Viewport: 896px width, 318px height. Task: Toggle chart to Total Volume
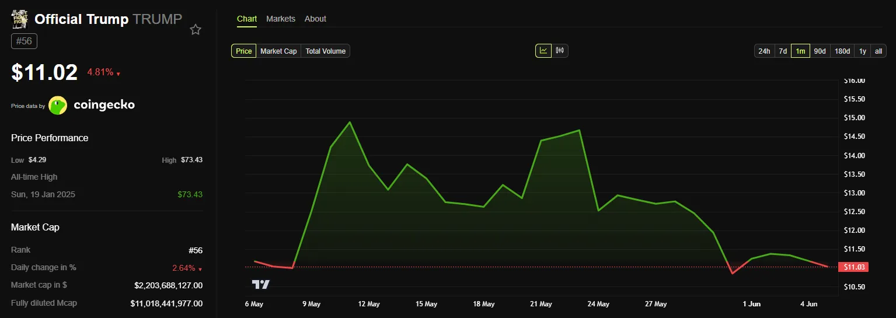[325, 51]
